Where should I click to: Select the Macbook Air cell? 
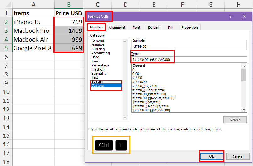(x=33, y=39)
